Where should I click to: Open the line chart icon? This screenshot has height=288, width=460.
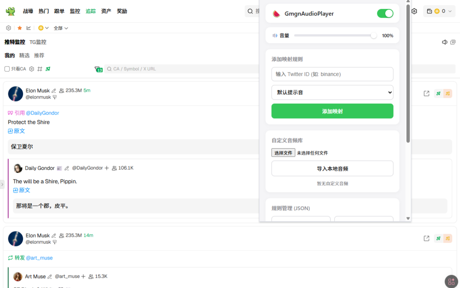[29, 28]
